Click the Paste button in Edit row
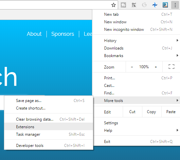The image size is (180, 160). click(x=171, y=112)
